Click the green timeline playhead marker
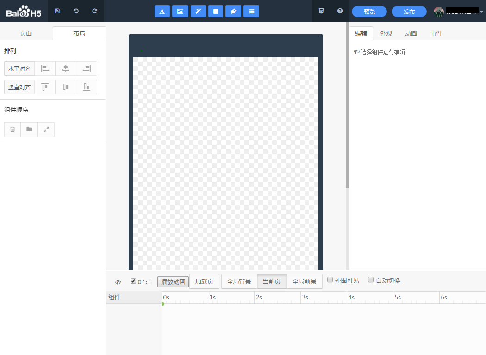486x355 pixels. [x=162, y=304]
